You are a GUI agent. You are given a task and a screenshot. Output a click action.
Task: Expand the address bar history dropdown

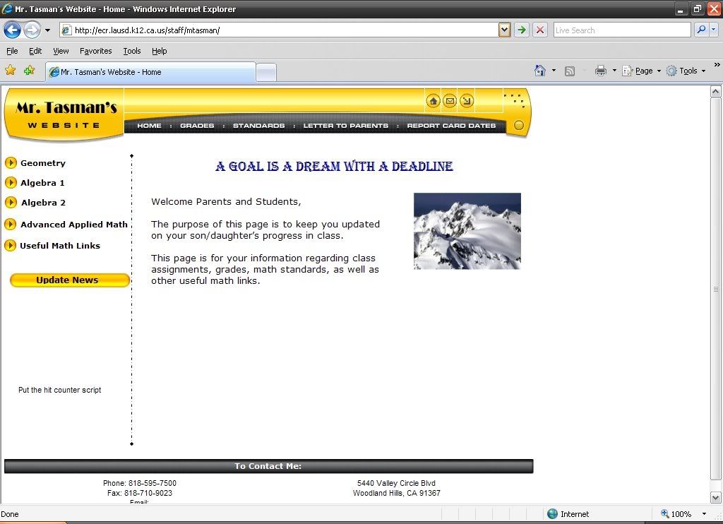click(504, 30)
